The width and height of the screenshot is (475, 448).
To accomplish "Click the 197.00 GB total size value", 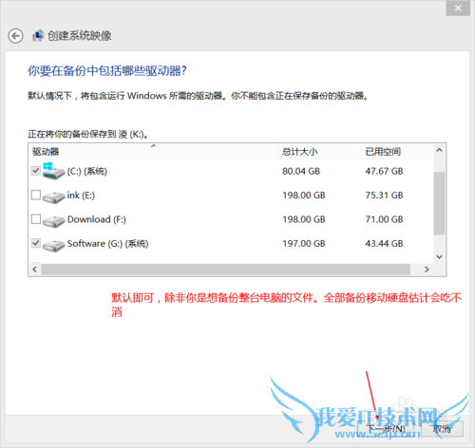I will tap(304, 243).
